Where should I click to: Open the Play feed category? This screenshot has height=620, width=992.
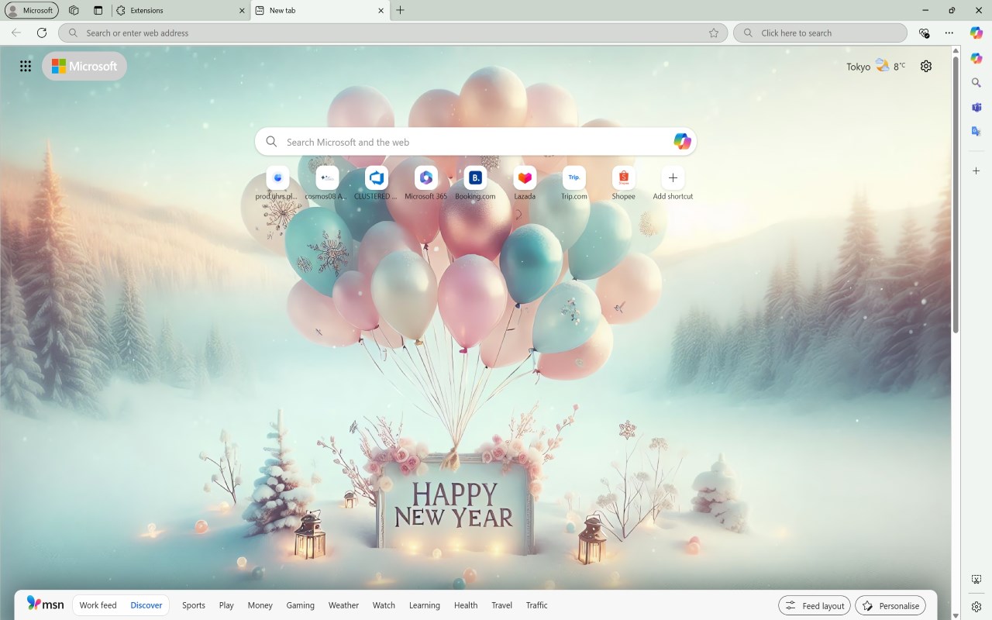click(x=226, y=605)
